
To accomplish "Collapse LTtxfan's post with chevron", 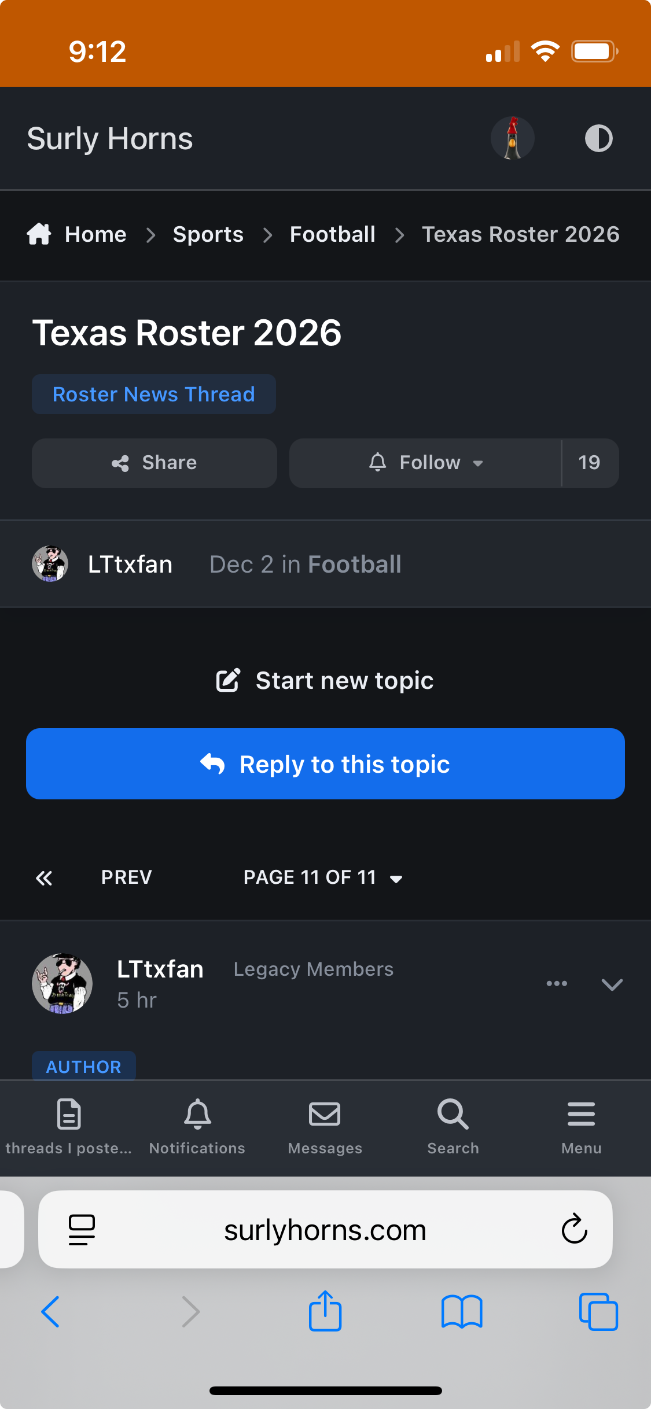I will tap(612, 984).
